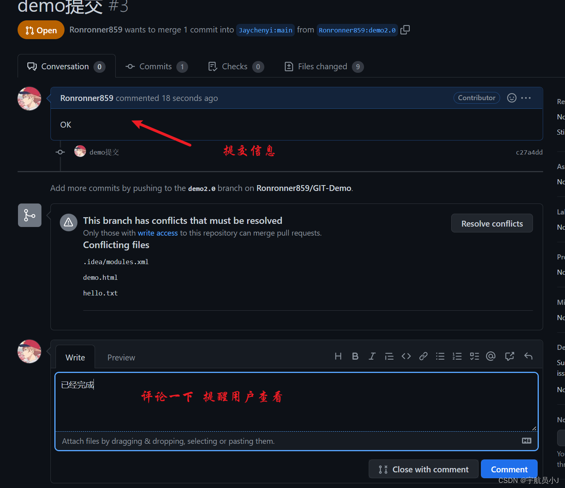The image size is (565, 488).
Task: Select the Write tab of the editor
Action: click(x=75, y=357)
